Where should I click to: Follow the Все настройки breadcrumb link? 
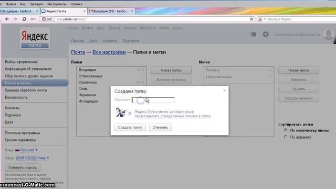(109, 52)
